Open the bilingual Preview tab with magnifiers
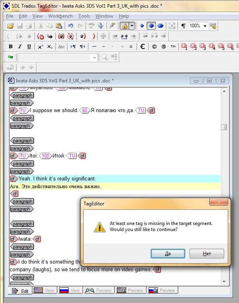 click(99, 291)
